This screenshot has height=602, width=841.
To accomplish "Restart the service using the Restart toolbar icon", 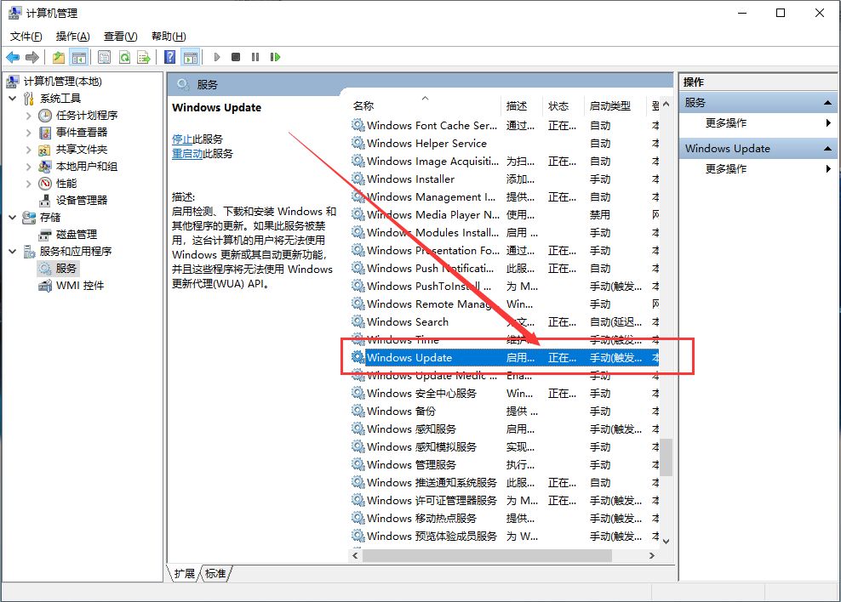I will tap(276, 56).
